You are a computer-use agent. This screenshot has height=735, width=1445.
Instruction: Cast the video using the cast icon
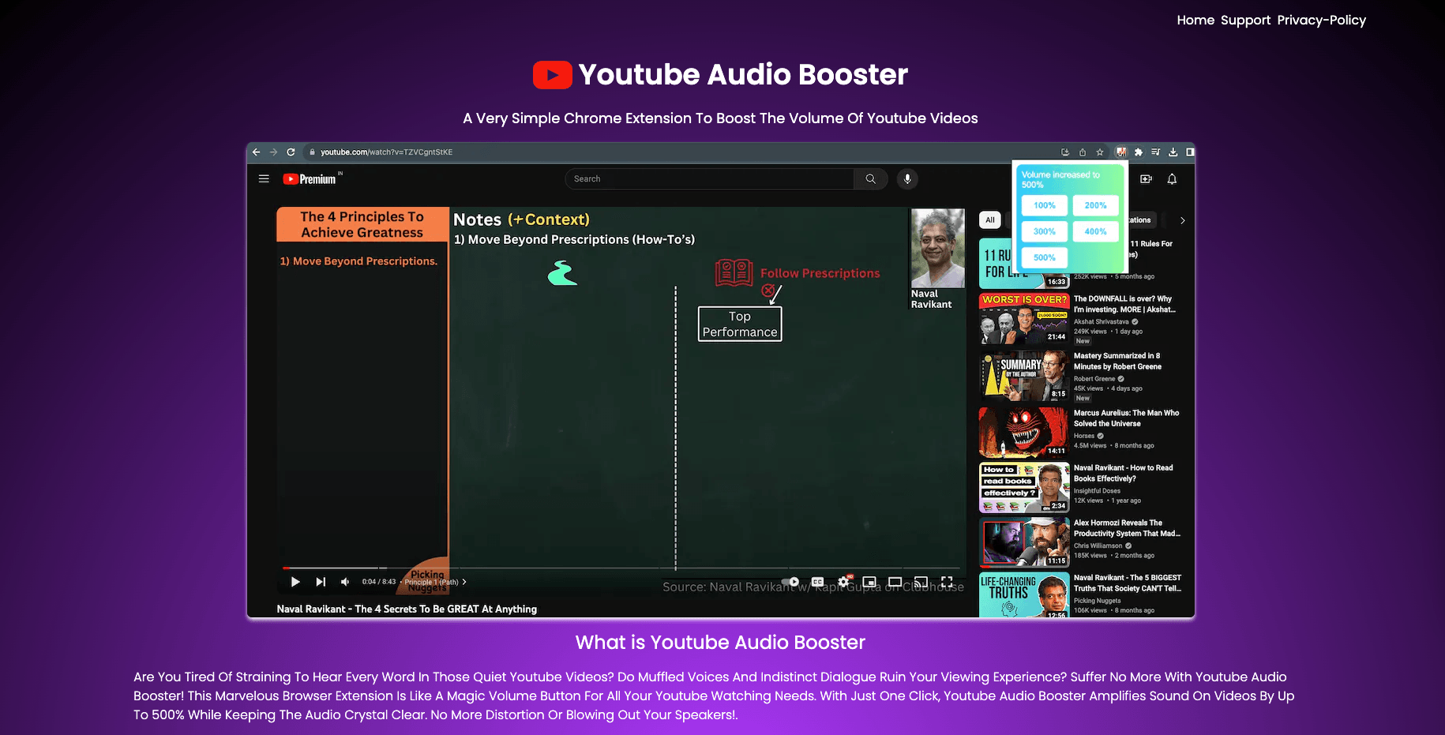click(x=921, y=582)
